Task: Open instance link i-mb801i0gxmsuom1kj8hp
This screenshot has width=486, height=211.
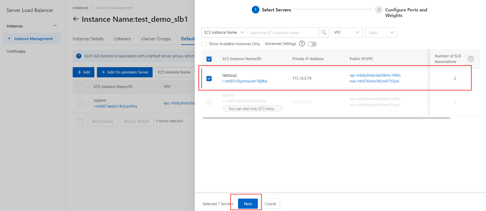Action: [245, 81]
